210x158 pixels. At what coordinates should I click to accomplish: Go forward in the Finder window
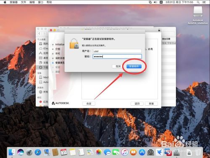pos(44,33)
